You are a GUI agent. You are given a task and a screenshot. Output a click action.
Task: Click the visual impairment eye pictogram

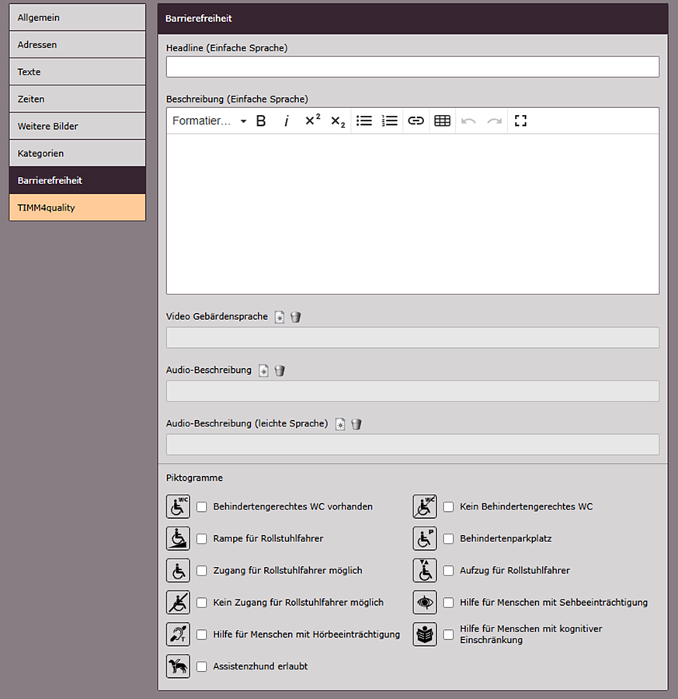pyautogui.click(x=425, y=602)
